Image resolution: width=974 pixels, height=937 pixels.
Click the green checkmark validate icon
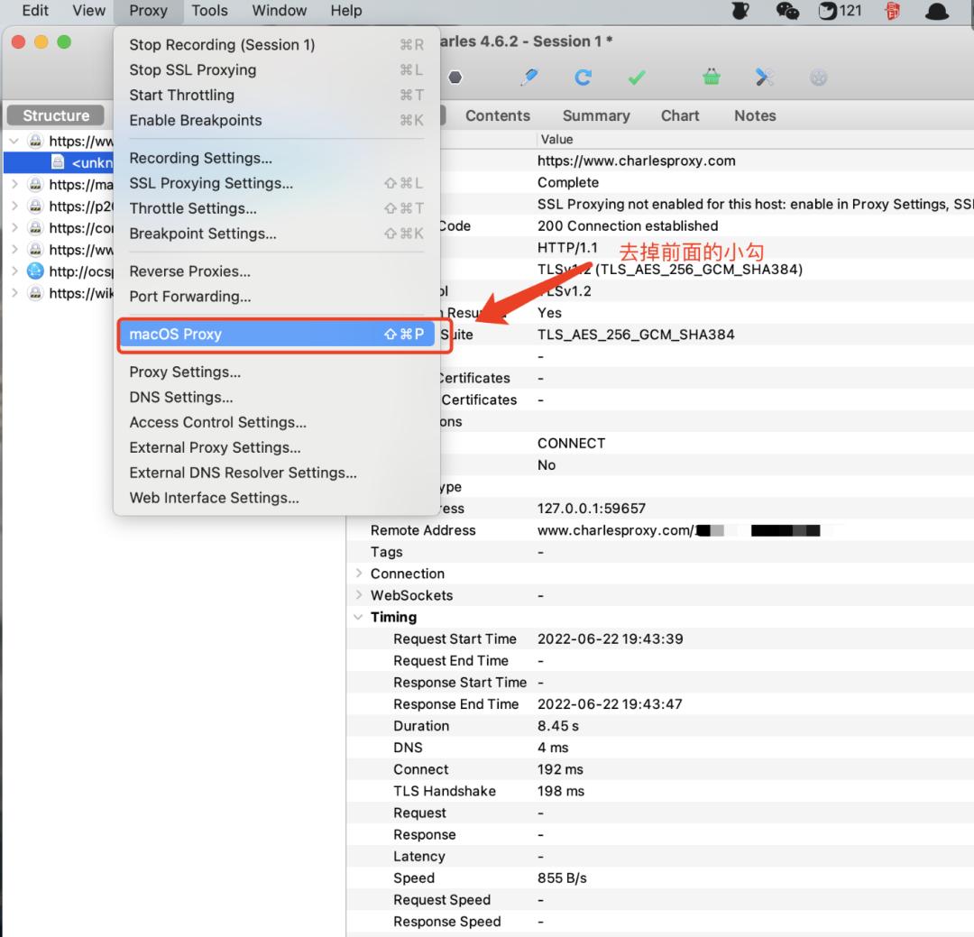pyautogui.click(x=637, y=78)
